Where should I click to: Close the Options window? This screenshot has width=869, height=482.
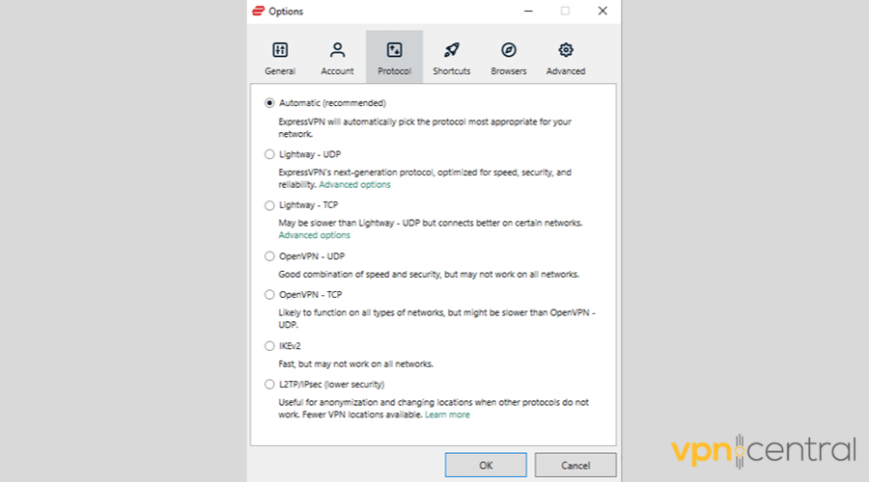click(x=603, y=11)
